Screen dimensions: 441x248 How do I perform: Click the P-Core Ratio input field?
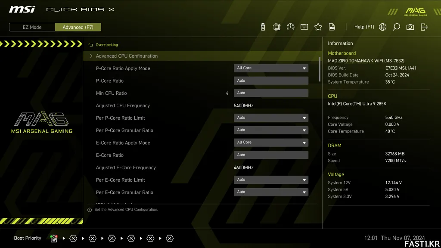271,81
